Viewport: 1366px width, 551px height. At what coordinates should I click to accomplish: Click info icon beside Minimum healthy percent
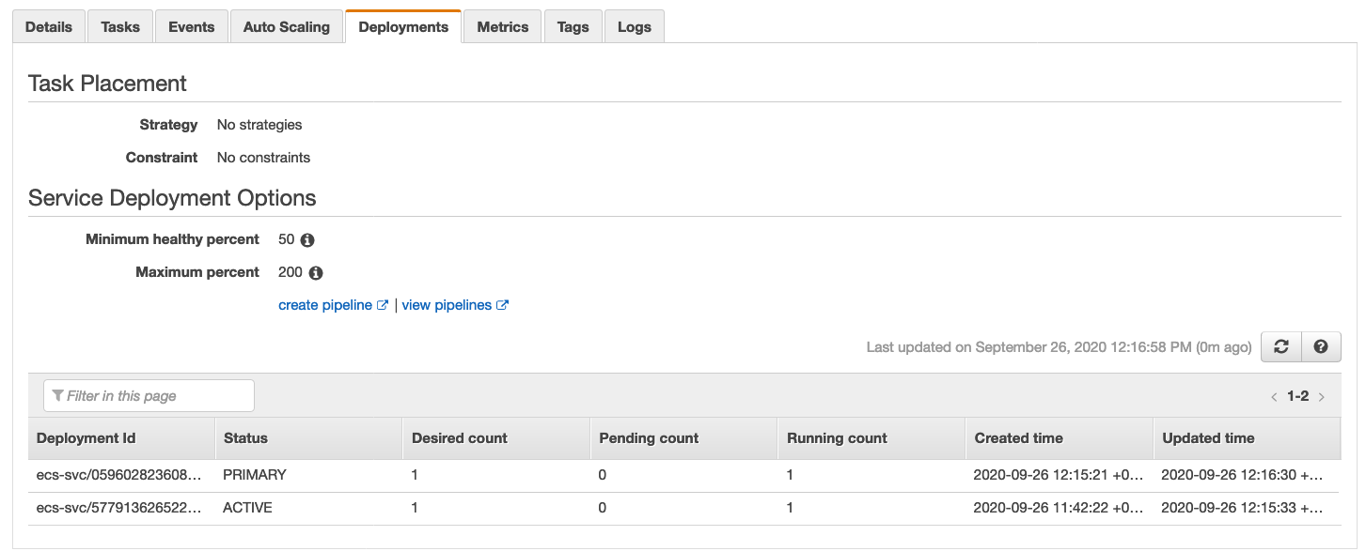coord(306,240)
